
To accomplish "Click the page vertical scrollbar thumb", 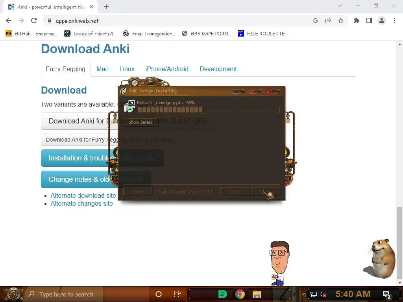I will tap(399, 242).
